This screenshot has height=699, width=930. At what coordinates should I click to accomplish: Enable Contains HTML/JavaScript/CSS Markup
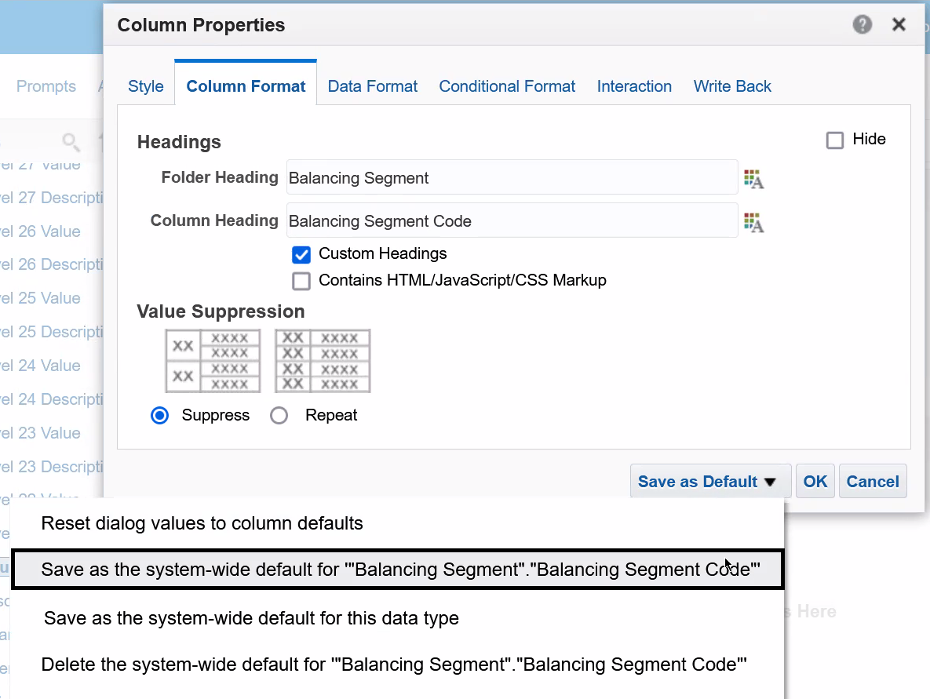tap(301, 281)
